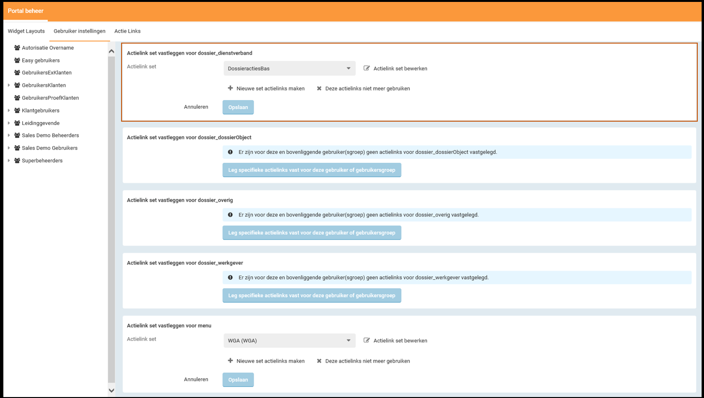Open the Actie Links tab

[127, 31]
